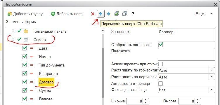The width and height of the screenshot is (220, 105).
Task: Click the uncheck all elements icon
Action: (x=124, y=14)
